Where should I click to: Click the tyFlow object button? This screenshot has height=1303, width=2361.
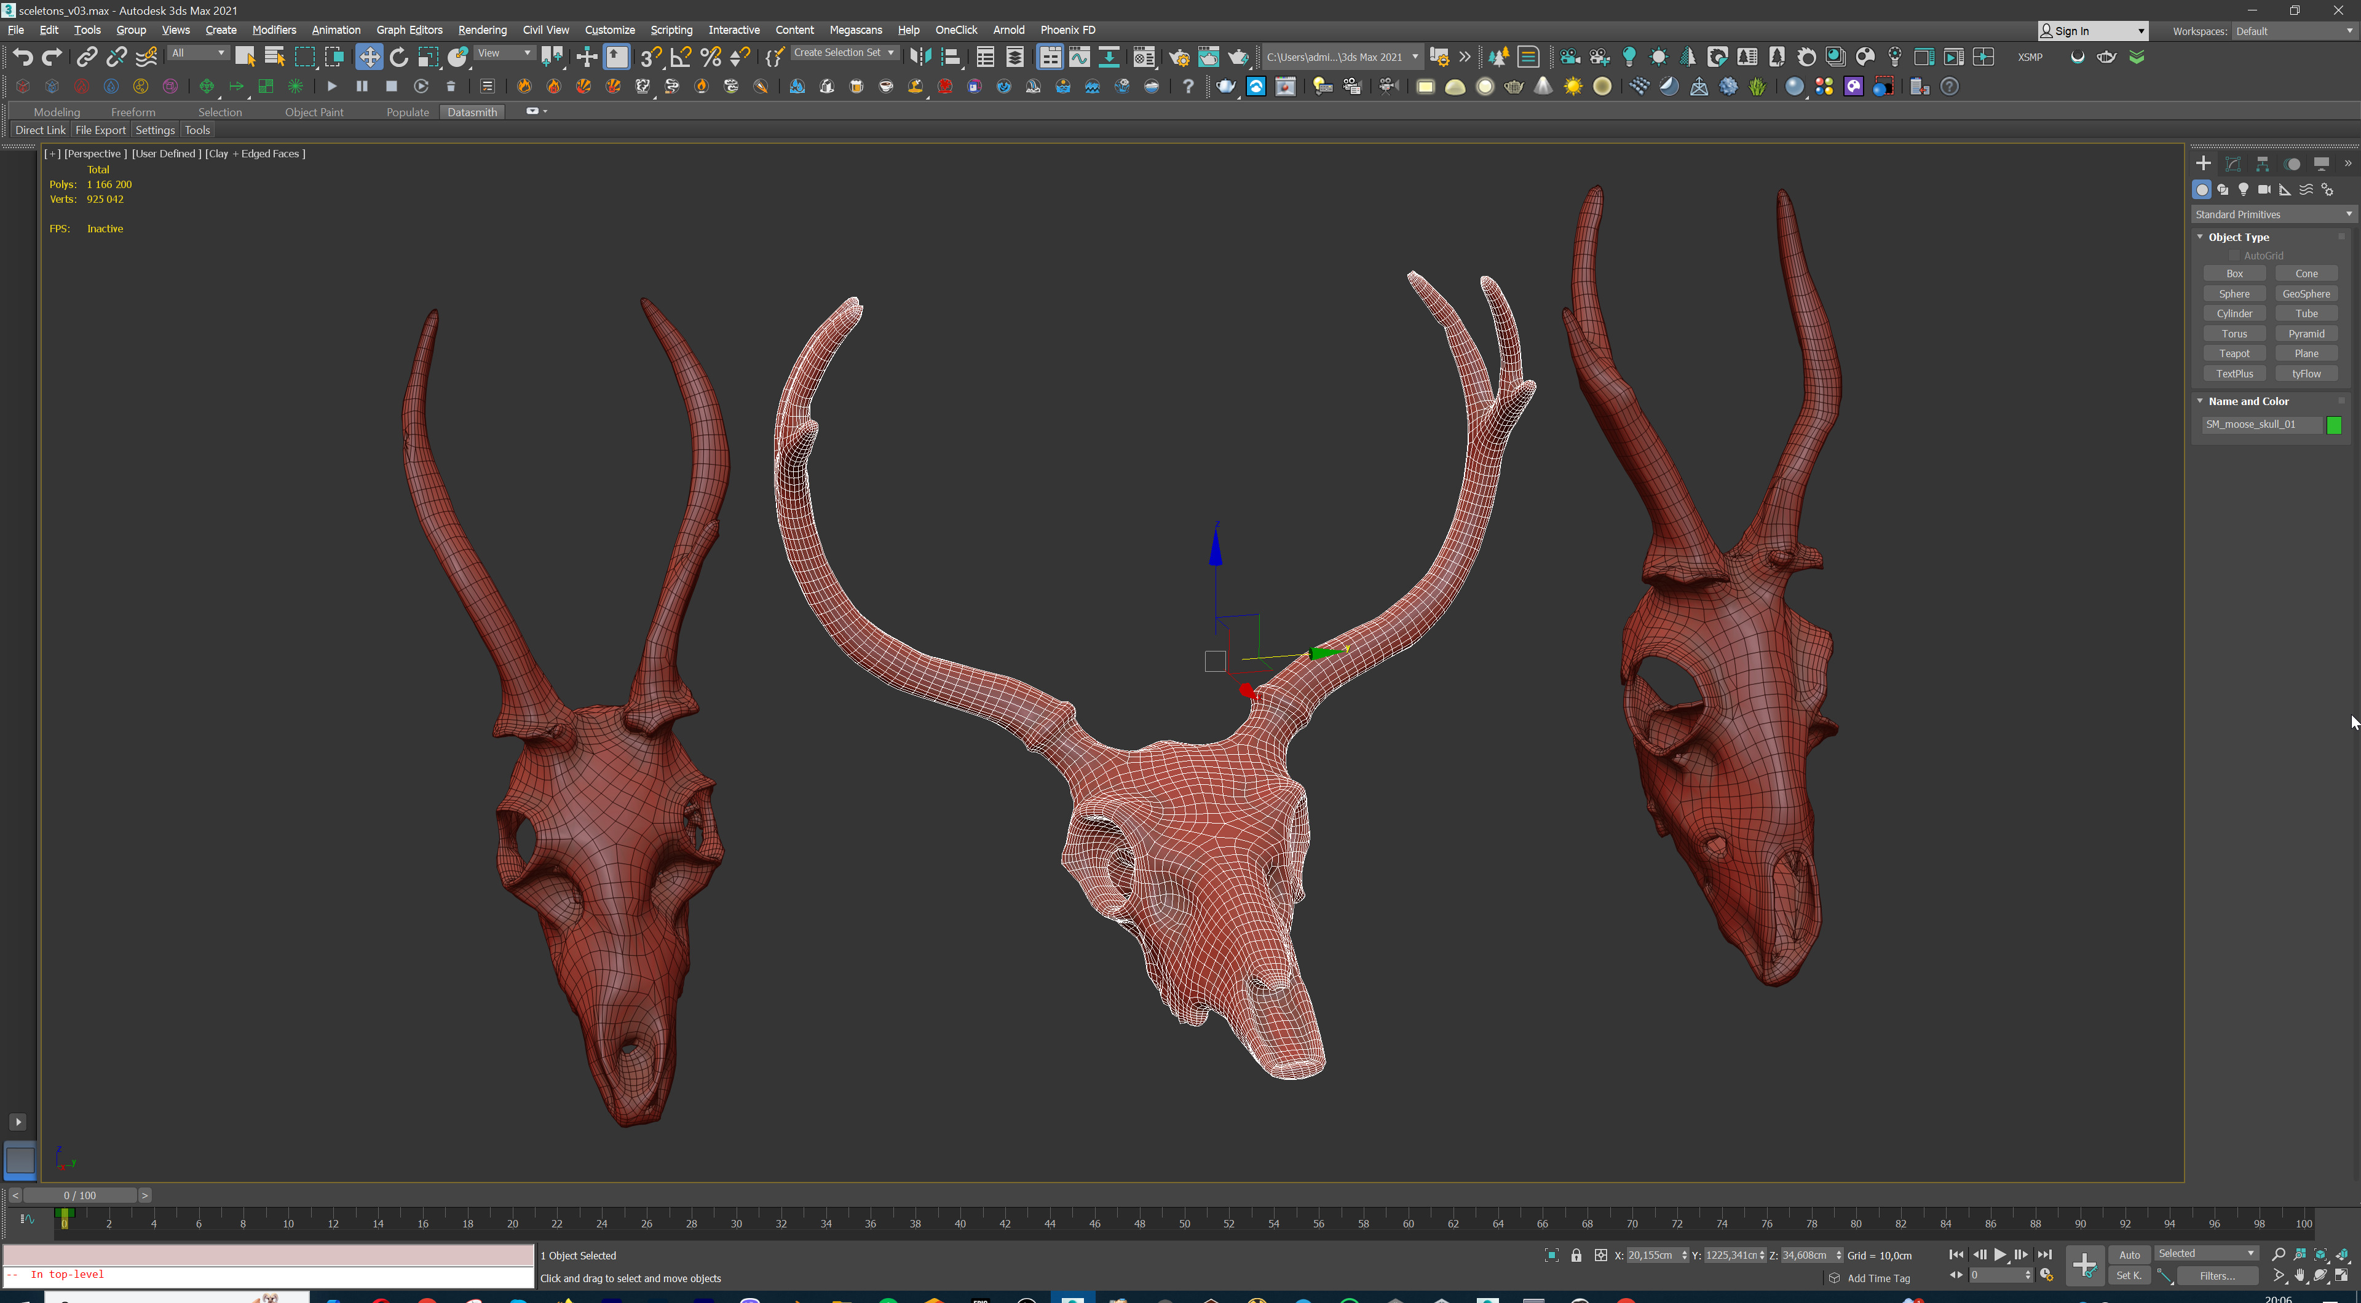coord(2306,374)
